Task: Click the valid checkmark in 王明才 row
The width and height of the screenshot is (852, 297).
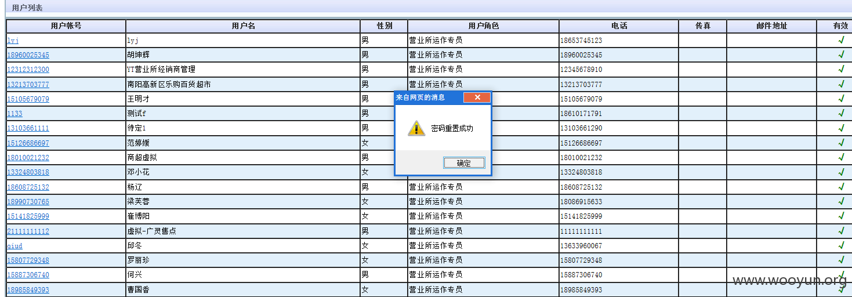Action: 841,99
